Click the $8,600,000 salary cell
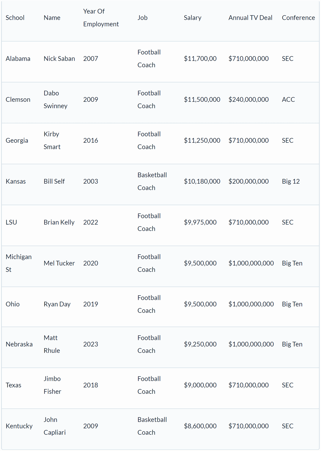Screen dimensions: 321x451 pos(200,426)
